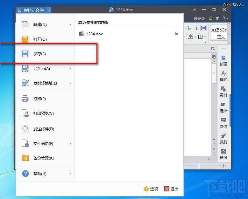Viewport: 248px width, 199px height.
Task: Open the dropdown arrow beside WPS 文字
Action: 49,10
